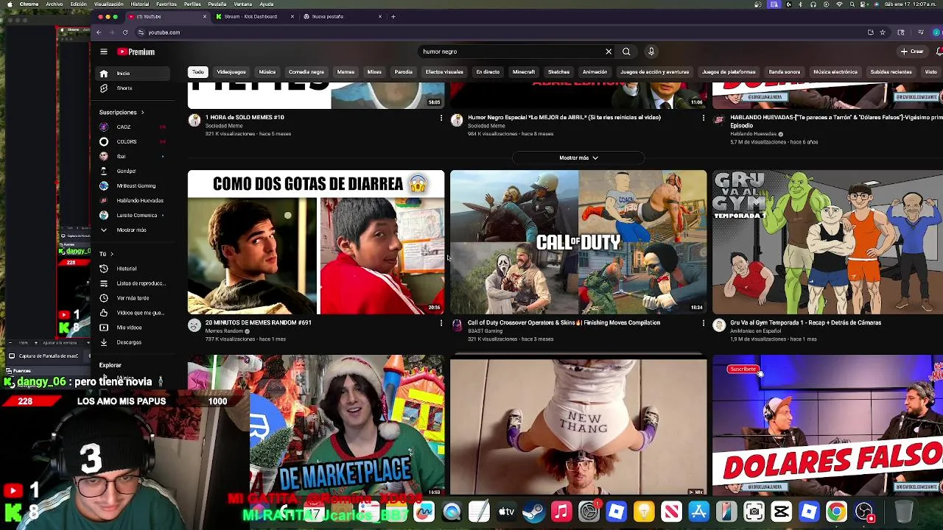Reload the page in Chrome
This screenshot has height=530, width=943.
(125, 32)
